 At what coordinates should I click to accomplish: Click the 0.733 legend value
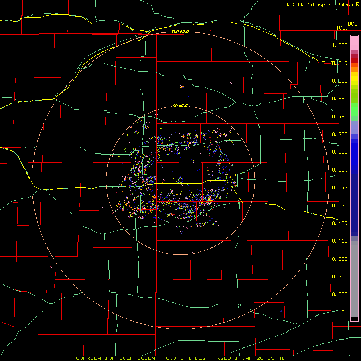[x=340, y=134]
